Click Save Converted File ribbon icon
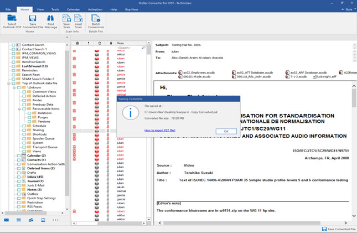 coord(33,18)
